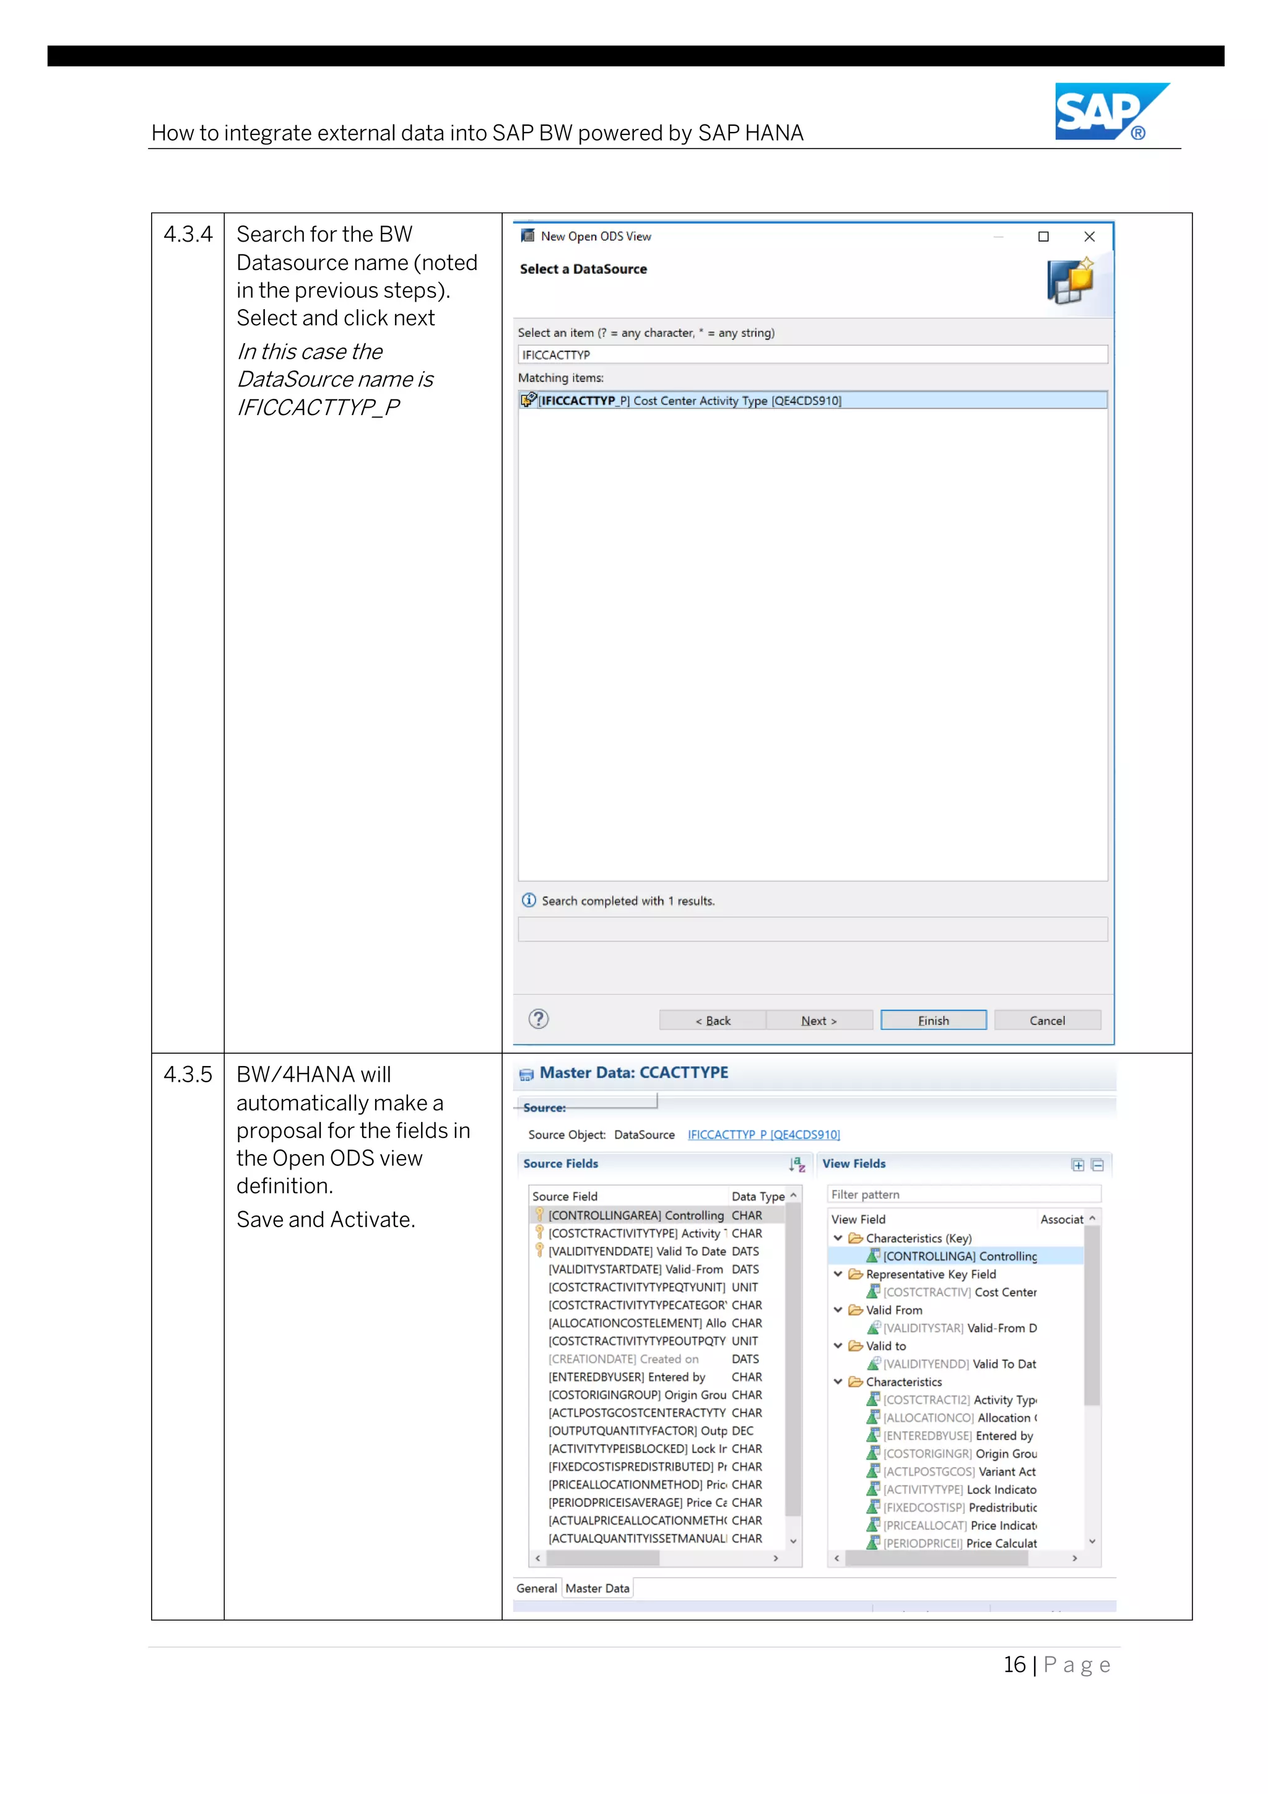Click the DataSource icon in the matching item row
The image size is (1268, 1794).
(x=529, y=400)
